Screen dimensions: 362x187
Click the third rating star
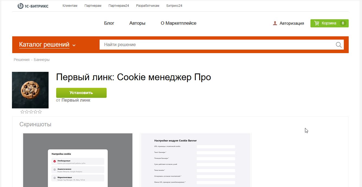click(31, 112)
